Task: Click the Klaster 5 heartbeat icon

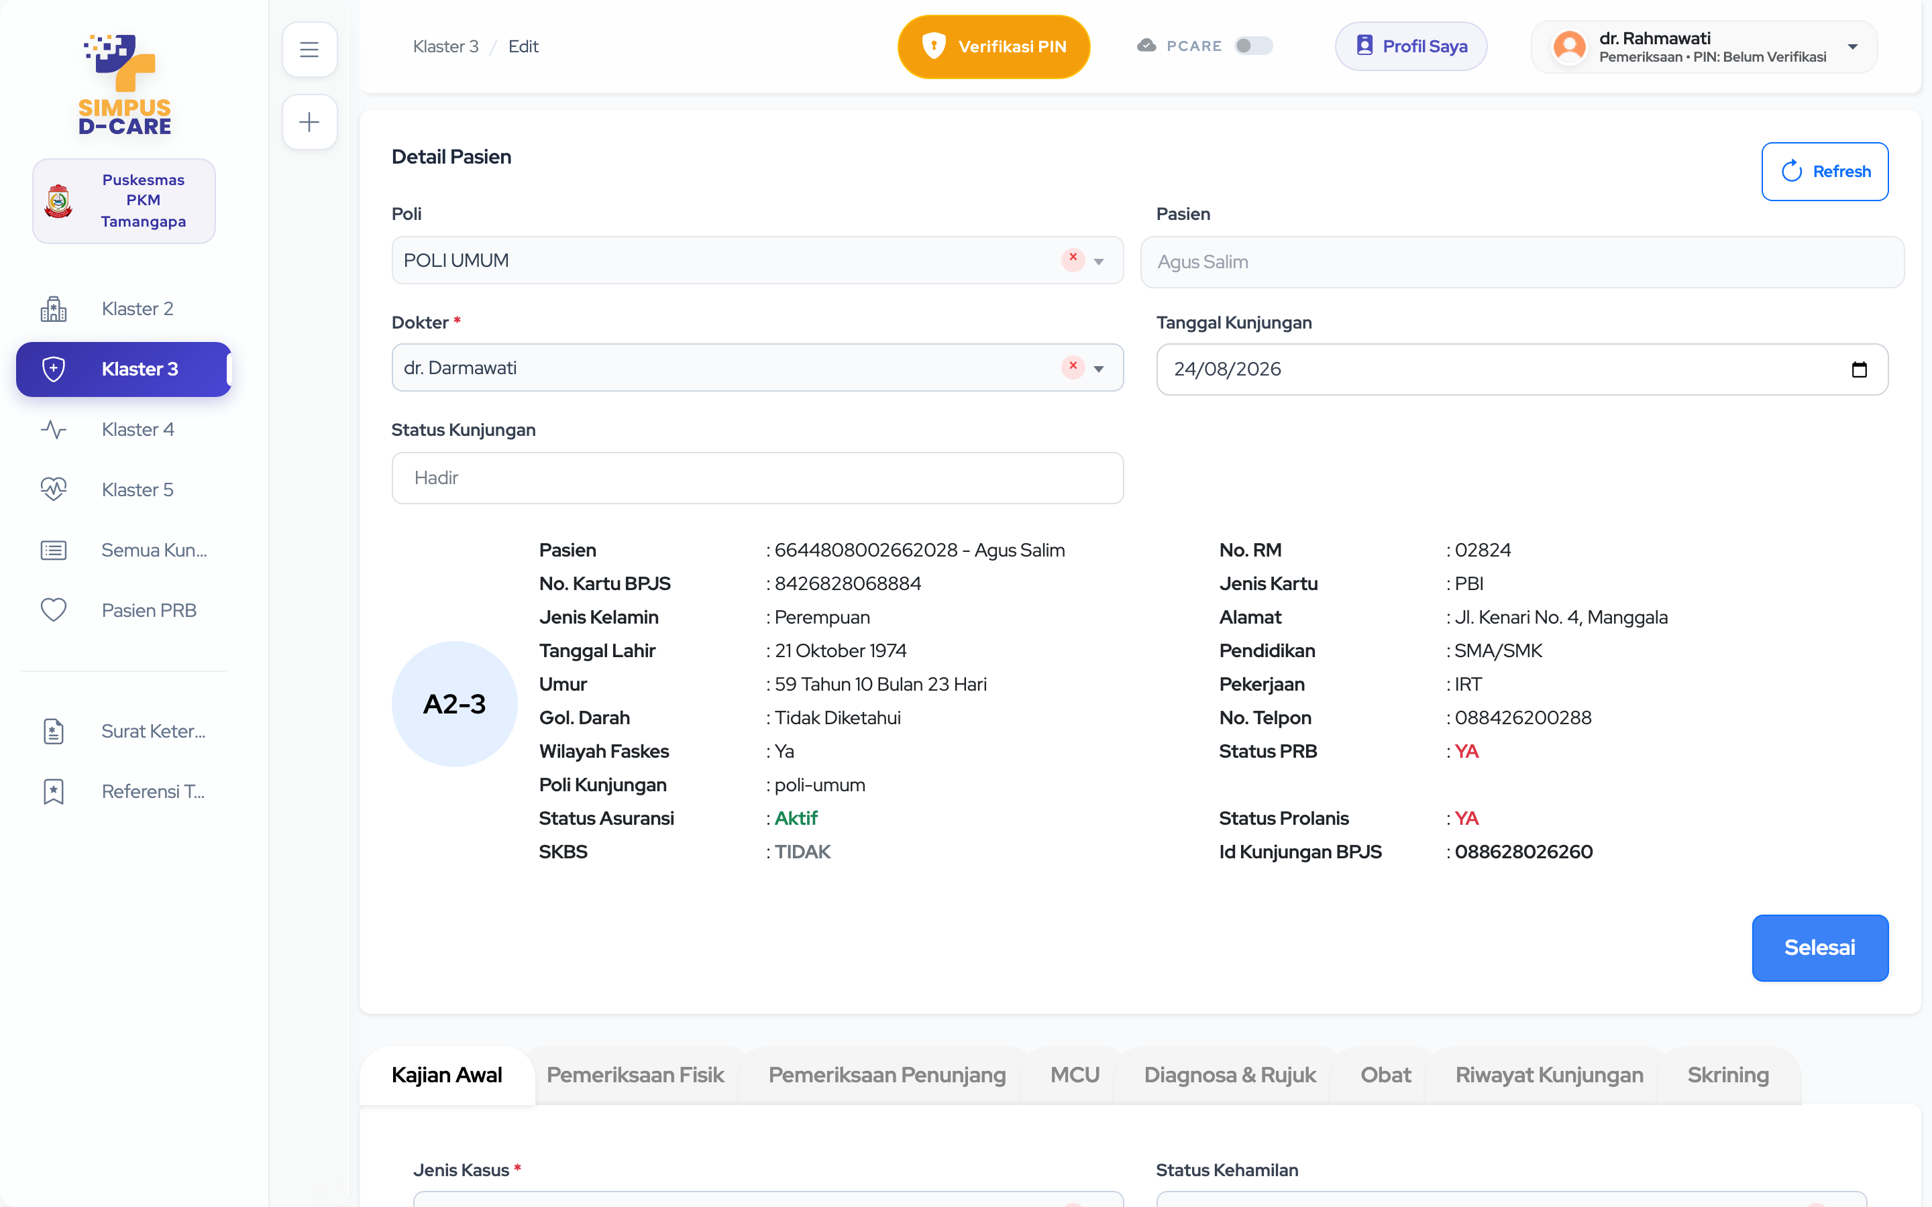Action: click(x=54, y=490)
